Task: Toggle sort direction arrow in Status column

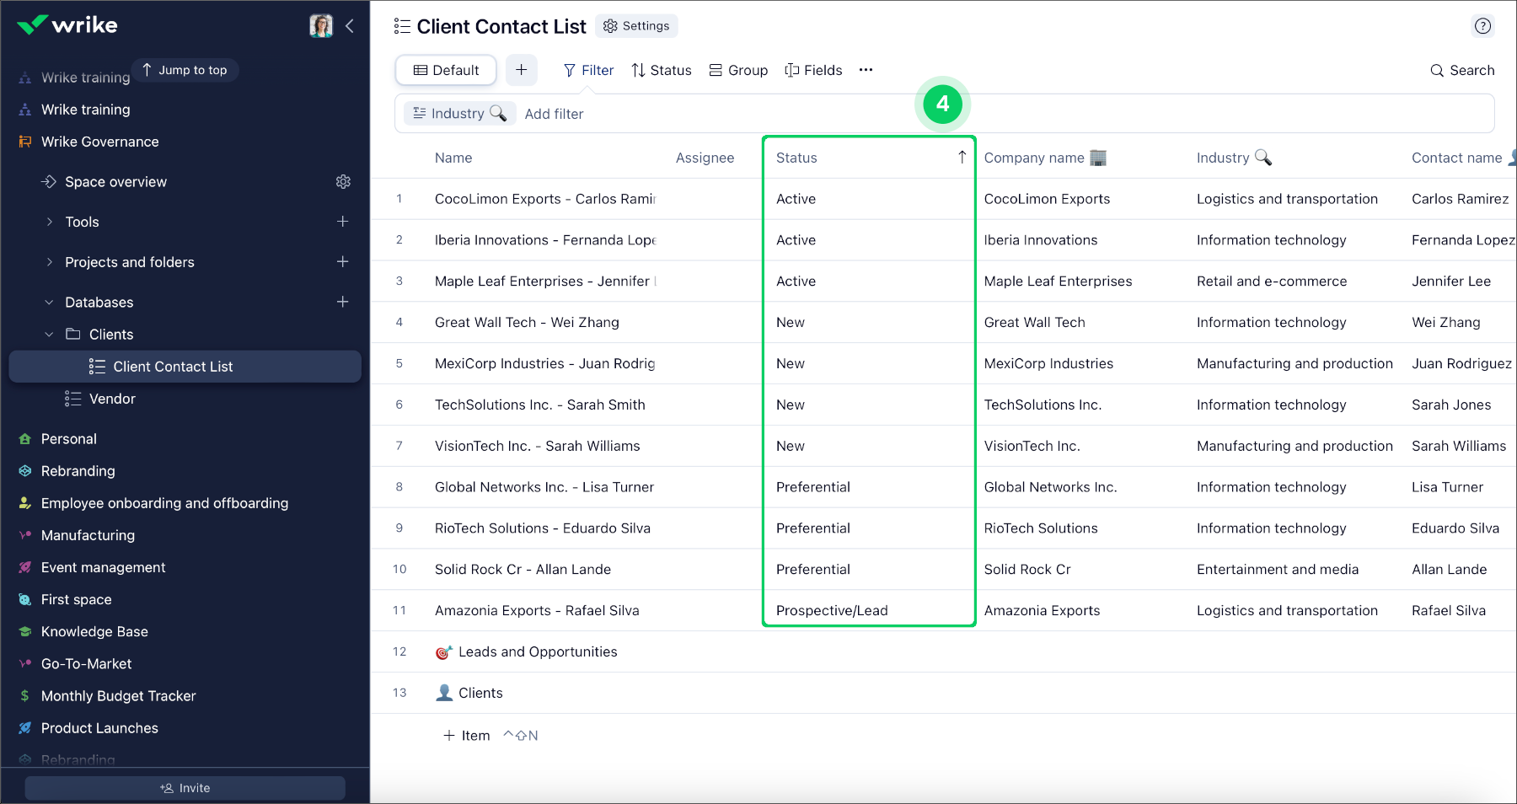Action: tap(962, 158)
